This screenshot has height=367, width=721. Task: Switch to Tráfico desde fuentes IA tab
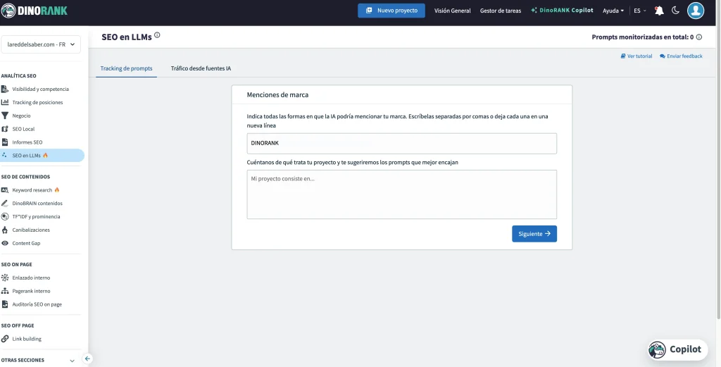(x=201, y=68)
